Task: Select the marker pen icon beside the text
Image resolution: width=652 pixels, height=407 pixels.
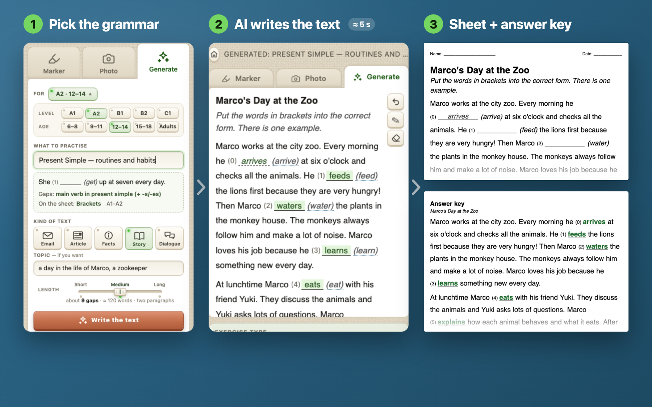Action: (396, 120)
